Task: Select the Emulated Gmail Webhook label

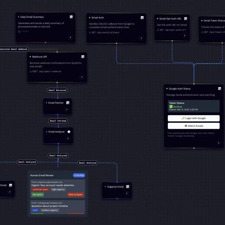Action: (x=14, y=49)
